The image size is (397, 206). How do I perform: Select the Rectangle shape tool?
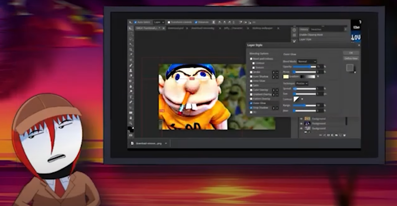131,113
